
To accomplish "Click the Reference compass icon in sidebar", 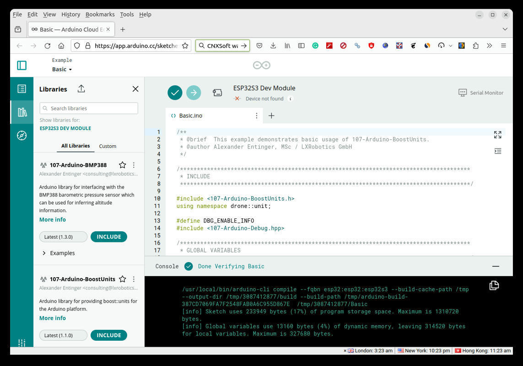I will coord(22,136).
